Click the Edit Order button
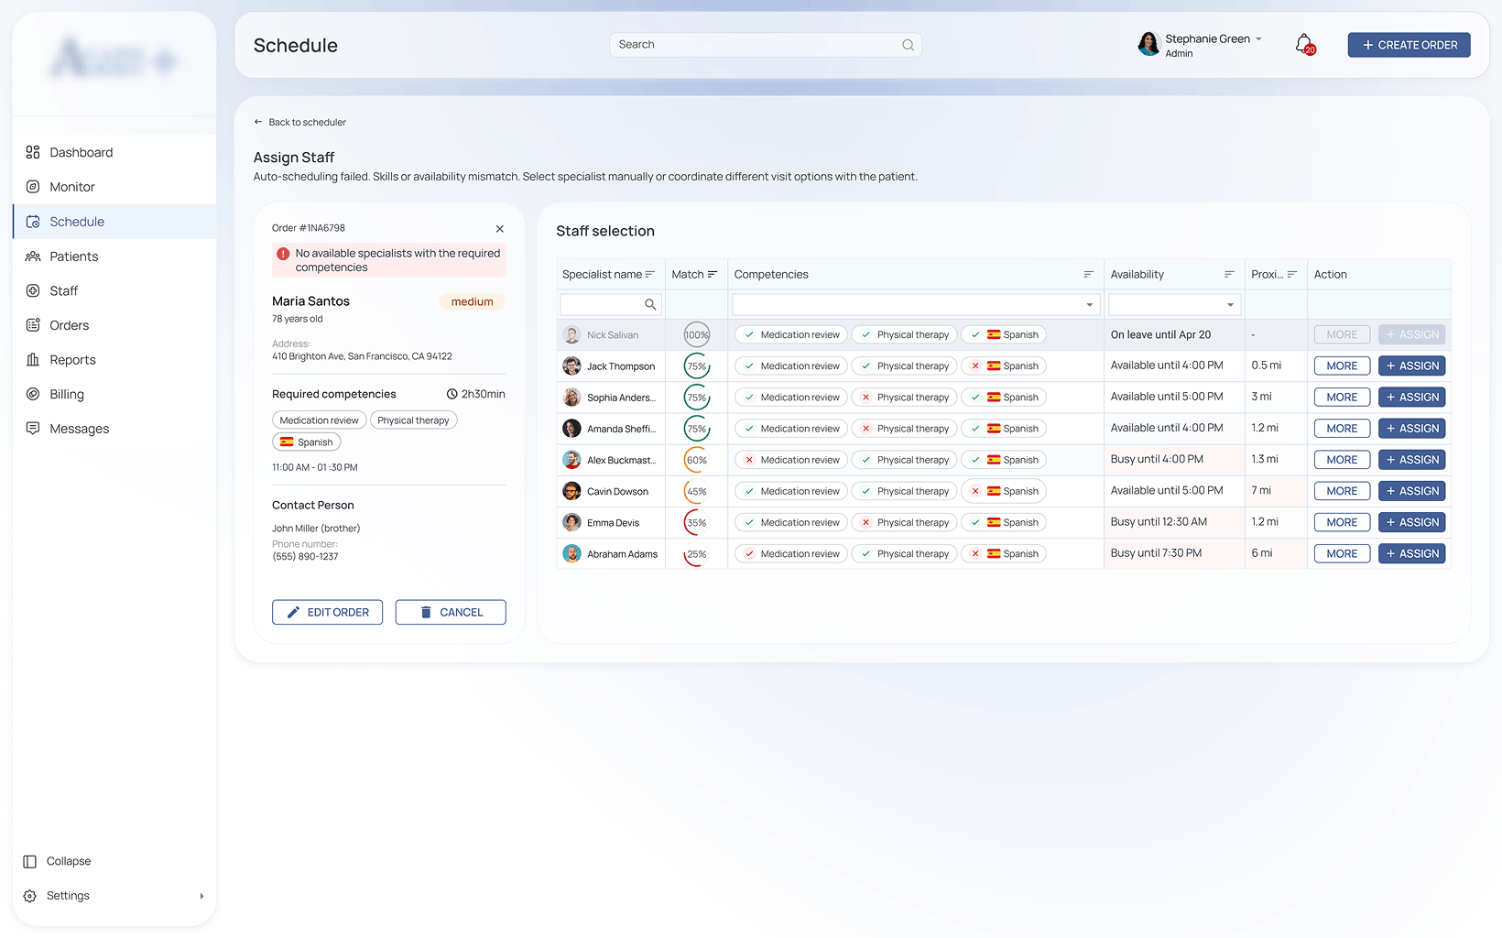This screenshot has width=1502, height=938. (x=327, y=613)
